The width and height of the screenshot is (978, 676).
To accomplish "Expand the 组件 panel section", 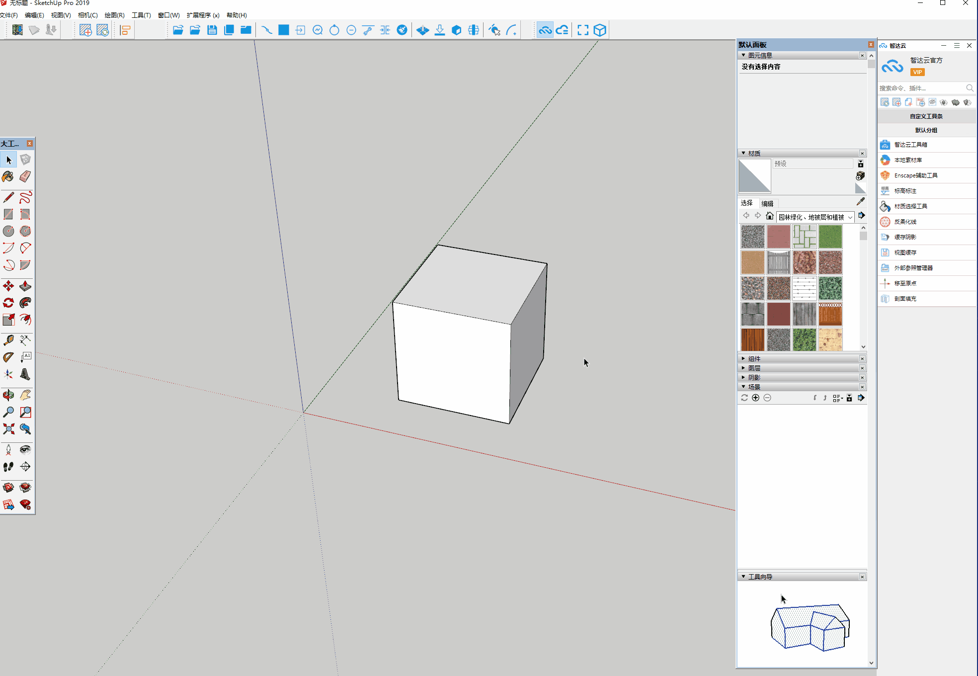I will [x=754, y=358].
